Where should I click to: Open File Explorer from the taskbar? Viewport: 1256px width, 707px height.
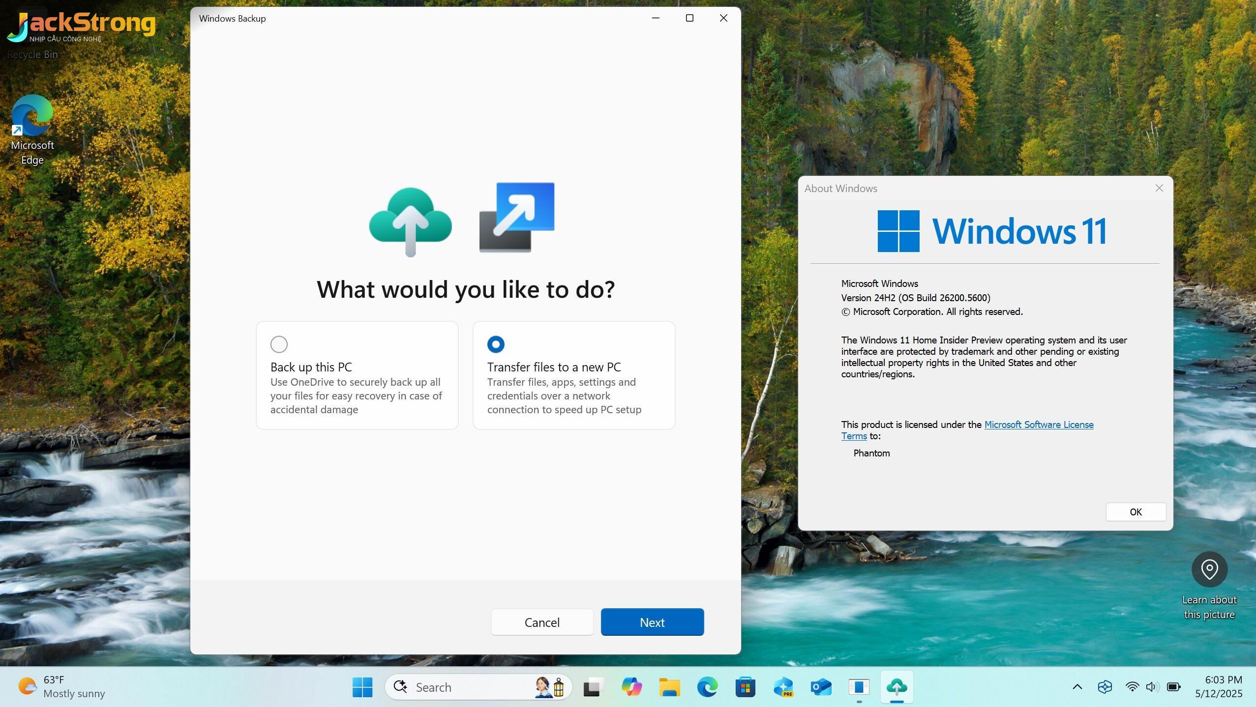point(669,687)
